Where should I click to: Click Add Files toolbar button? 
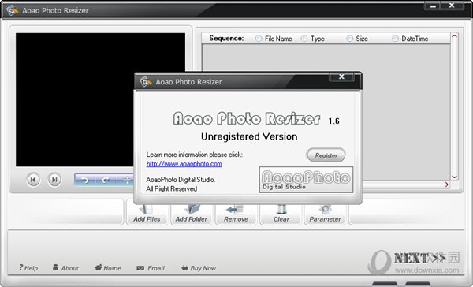pos(147,214)
